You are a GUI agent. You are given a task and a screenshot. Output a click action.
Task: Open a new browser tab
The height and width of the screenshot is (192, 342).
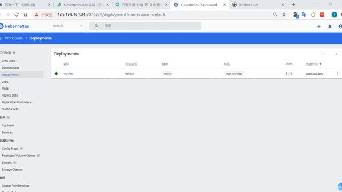pos(293,5)
